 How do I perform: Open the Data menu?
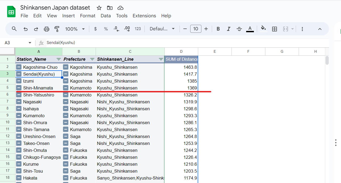tap(105, 16)
